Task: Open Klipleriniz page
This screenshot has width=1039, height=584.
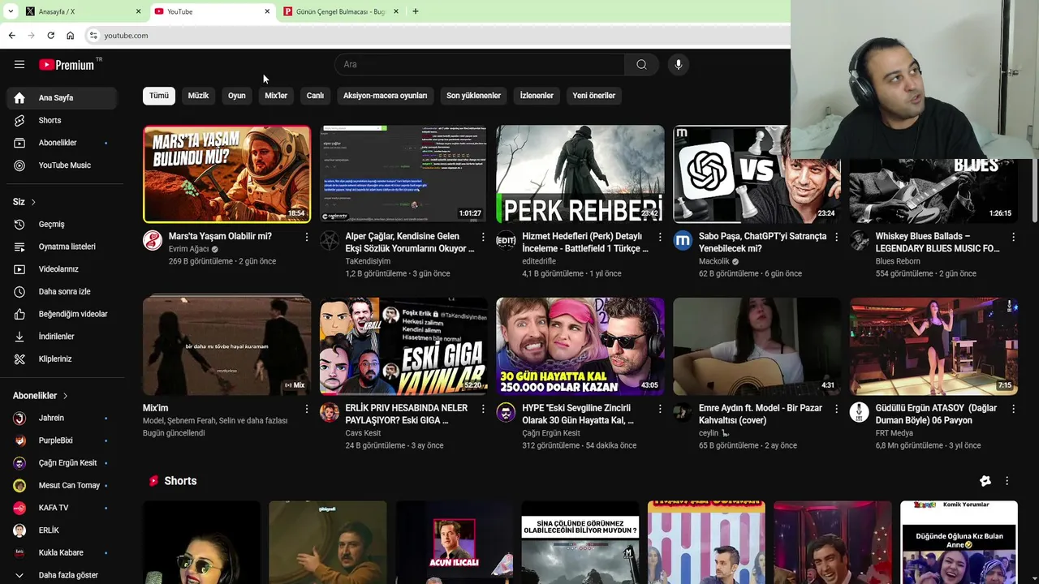Action: pyautogui.click(x=62, y=359)
